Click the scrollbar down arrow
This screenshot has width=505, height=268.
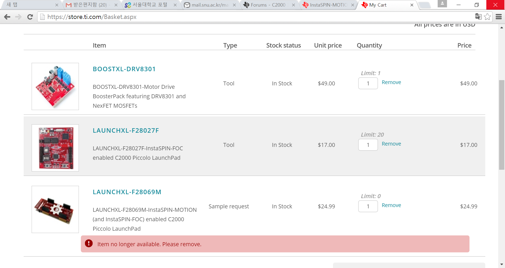[502, 264]
